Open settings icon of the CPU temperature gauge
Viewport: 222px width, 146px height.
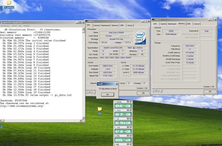tap(128, 136)
